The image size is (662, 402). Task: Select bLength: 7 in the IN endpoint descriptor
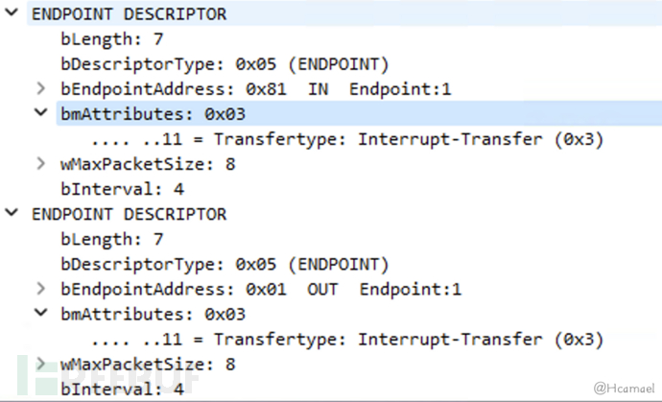100,39
